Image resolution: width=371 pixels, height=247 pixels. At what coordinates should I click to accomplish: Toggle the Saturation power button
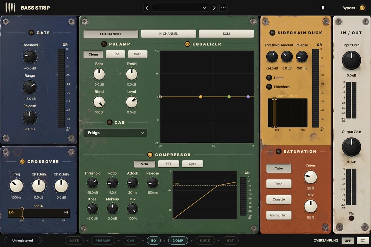tap(278, 152)
